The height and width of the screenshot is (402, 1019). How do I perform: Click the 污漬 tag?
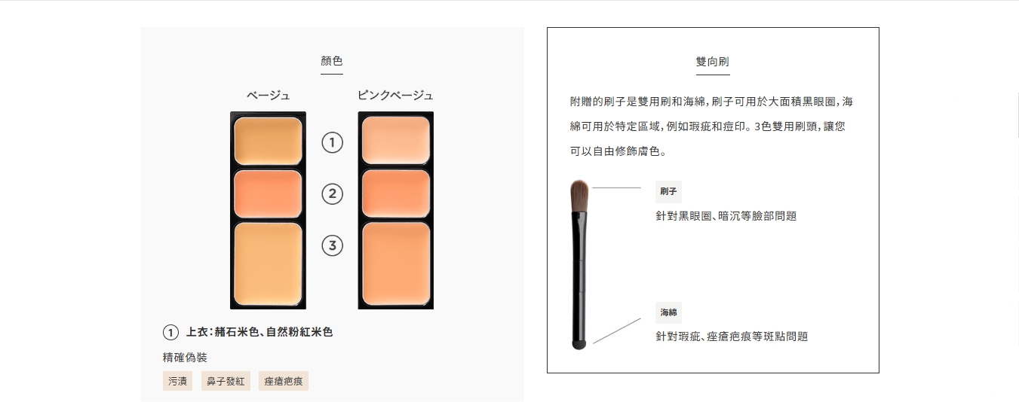[x=178, y=381]
